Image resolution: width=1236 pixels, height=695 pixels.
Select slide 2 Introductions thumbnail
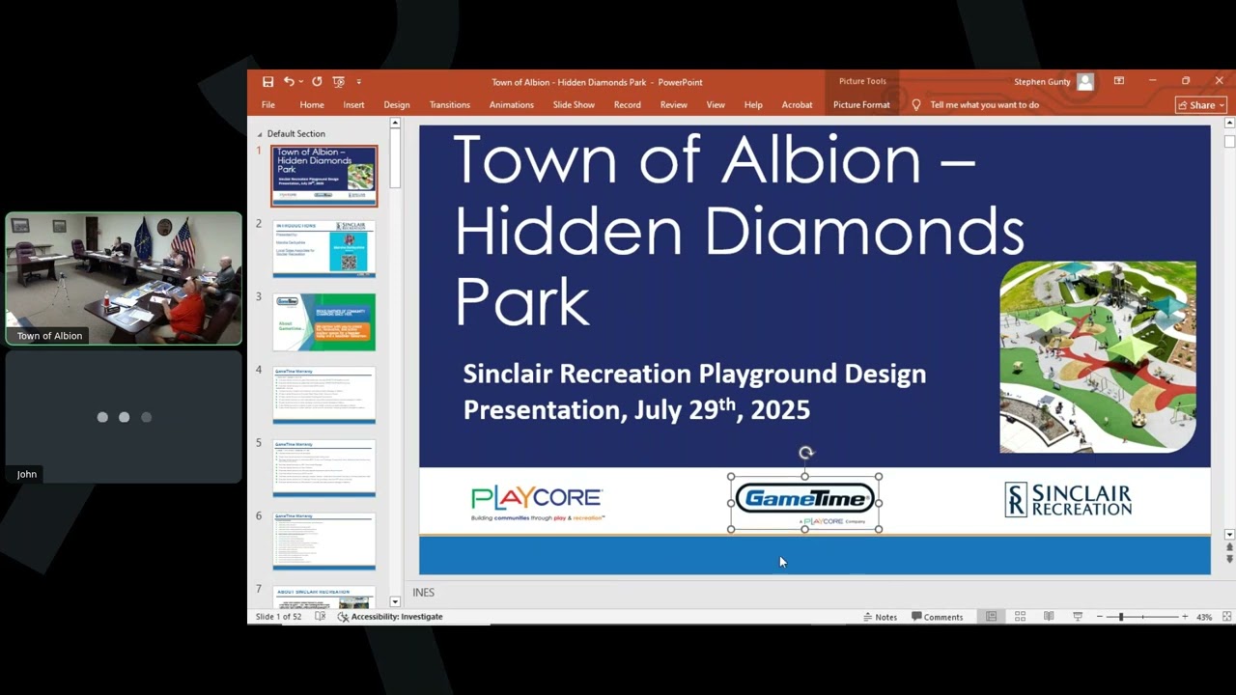tap(324, 249)
